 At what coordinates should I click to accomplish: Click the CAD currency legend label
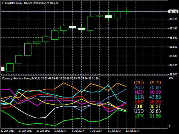(139, 83)
